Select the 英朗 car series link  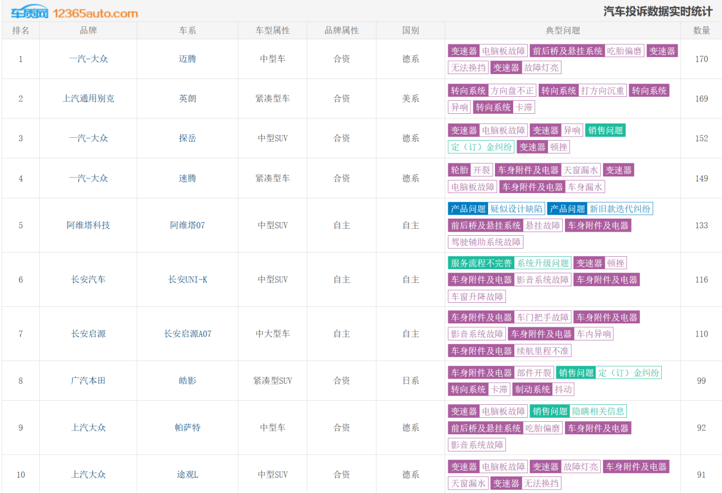pyautogui.click(x=187, y=98)
